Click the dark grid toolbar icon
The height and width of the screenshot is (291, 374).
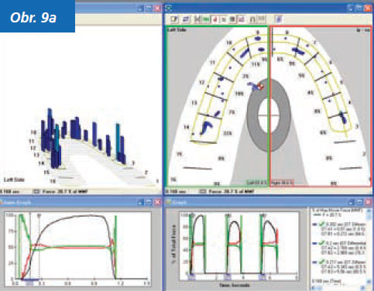point(232,19)
